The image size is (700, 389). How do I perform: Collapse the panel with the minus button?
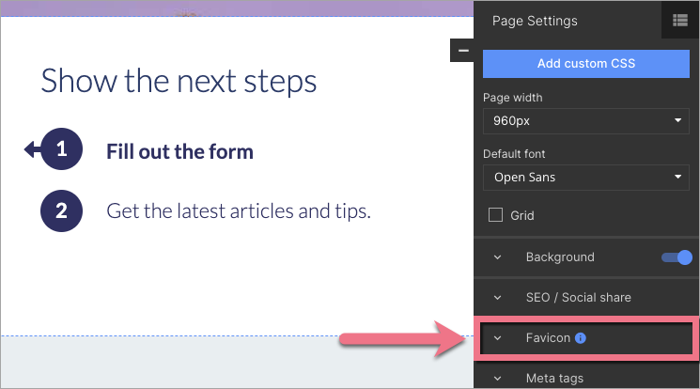[463, 50]
